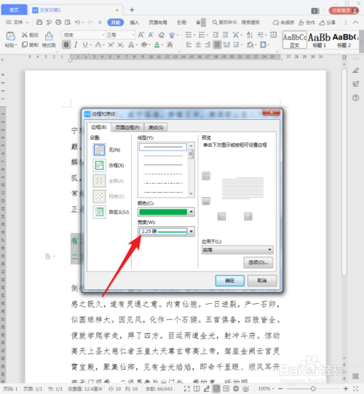
Task: Increase font size with the A+ icon
Action: (x=141, y=35)
